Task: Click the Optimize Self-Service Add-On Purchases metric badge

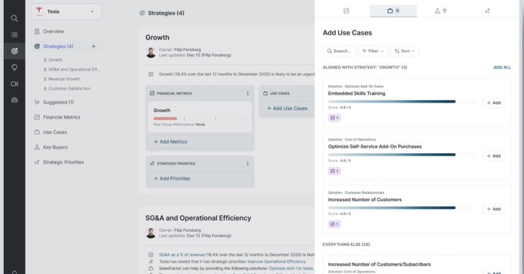Action: [x=334, y=171]
